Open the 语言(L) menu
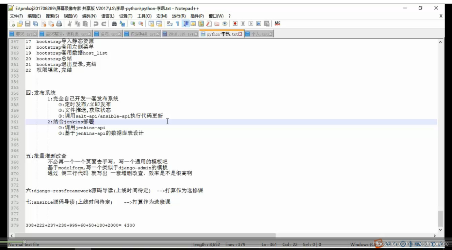This screenshot has height=250, width=452. [108, 16]
